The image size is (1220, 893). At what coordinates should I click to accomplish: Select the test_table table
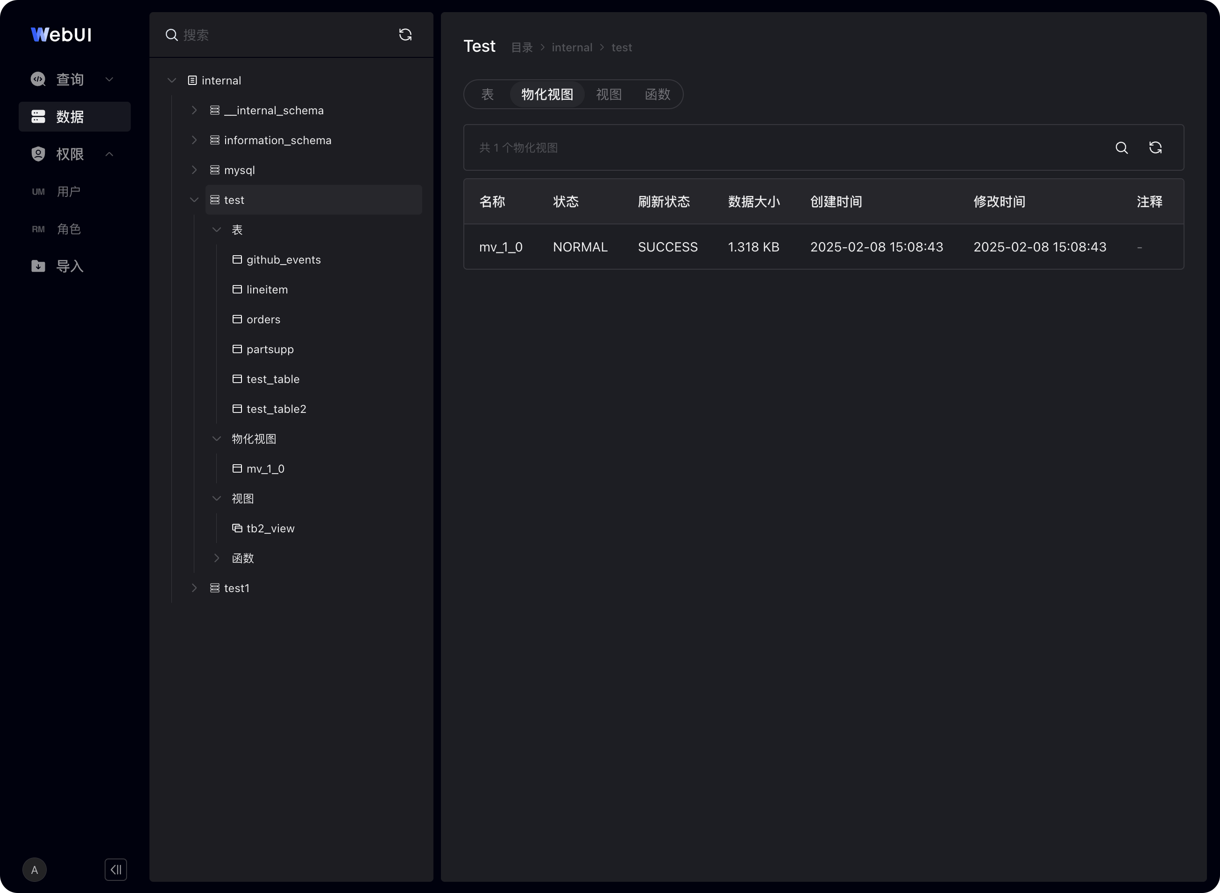pyautogui.click(x=273, y=379)
